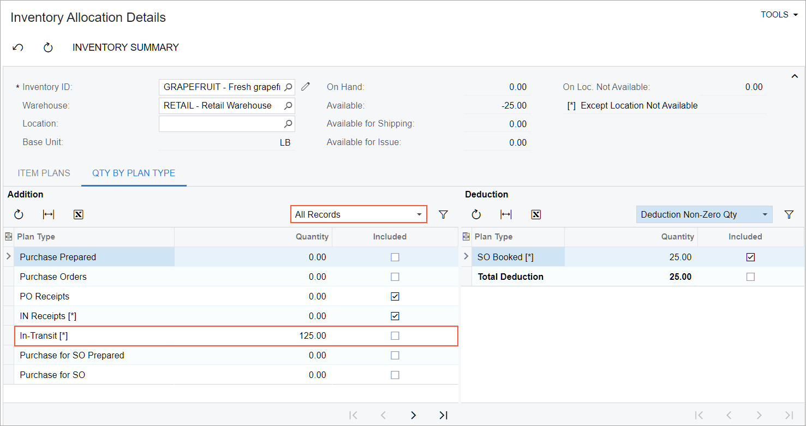Screen dimensions: 806x426
Task: Uncheck Included for SO Booked
Action: click(x=750, y=257)
